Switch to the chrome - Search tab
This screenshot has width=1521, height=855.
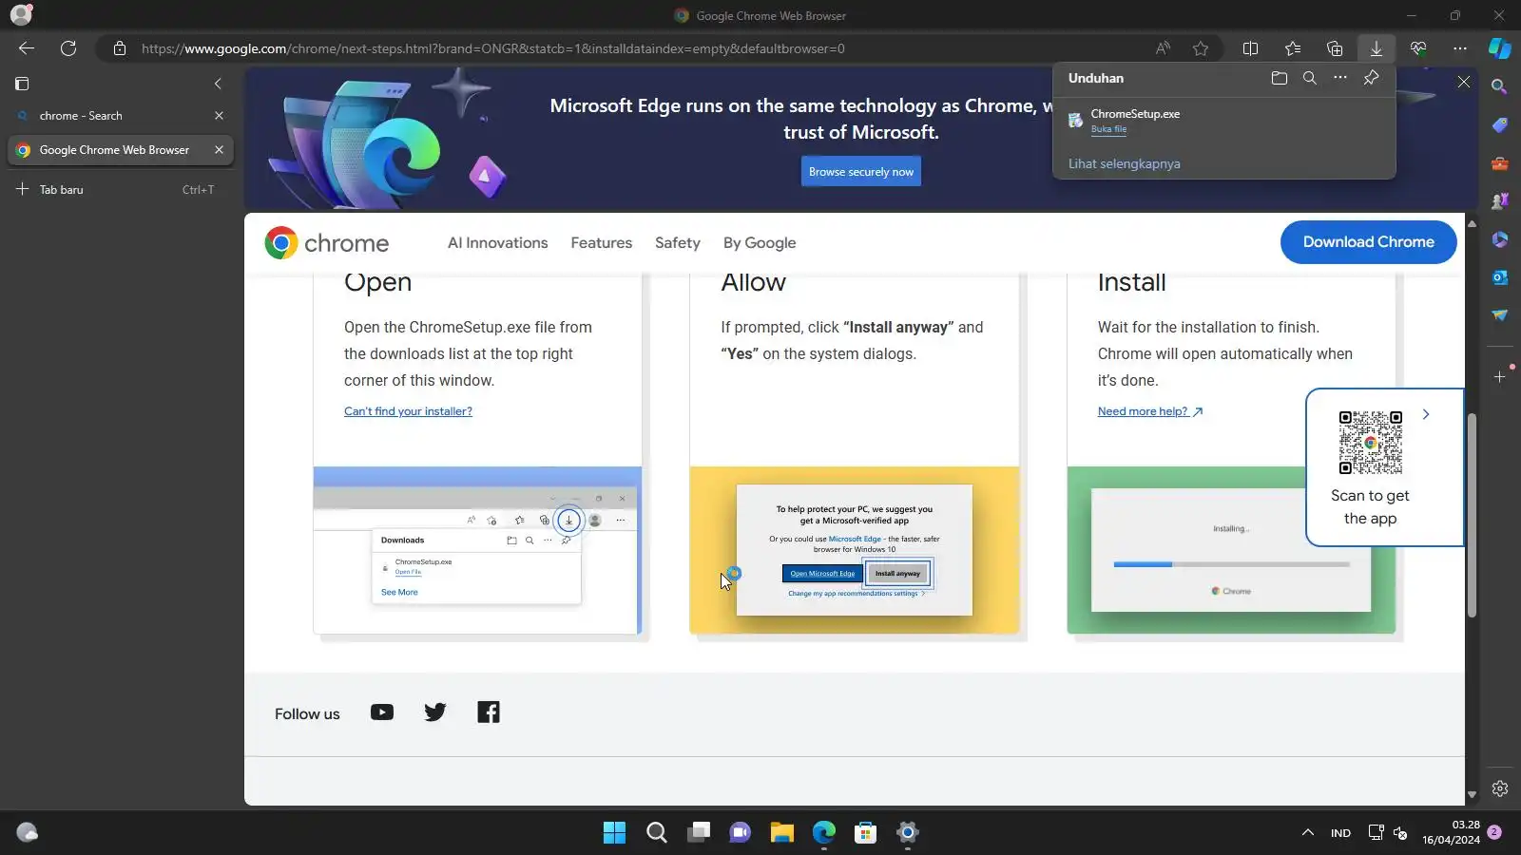click(120, 116)
